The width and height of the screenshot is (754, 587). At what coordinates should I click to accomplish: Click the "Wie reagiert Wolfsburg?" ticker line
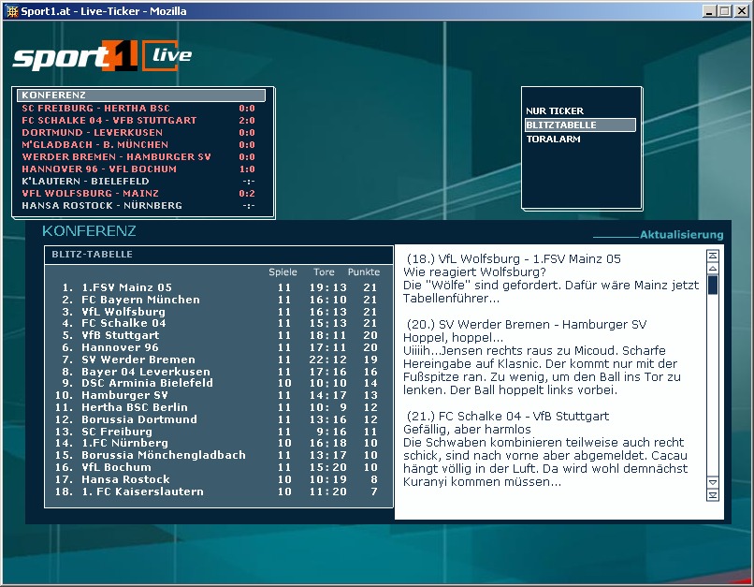click(x=474, y=271)
